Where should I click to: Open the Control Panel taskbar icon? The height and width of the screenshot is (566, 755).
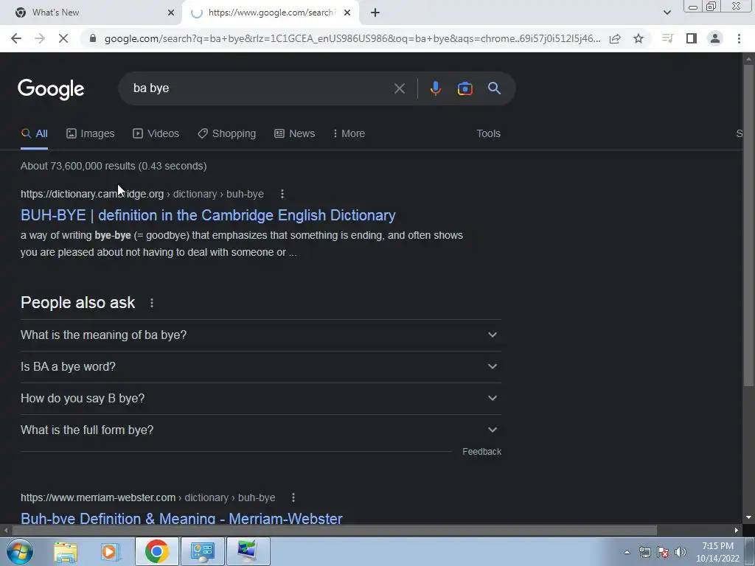click(x=202, y=551)
